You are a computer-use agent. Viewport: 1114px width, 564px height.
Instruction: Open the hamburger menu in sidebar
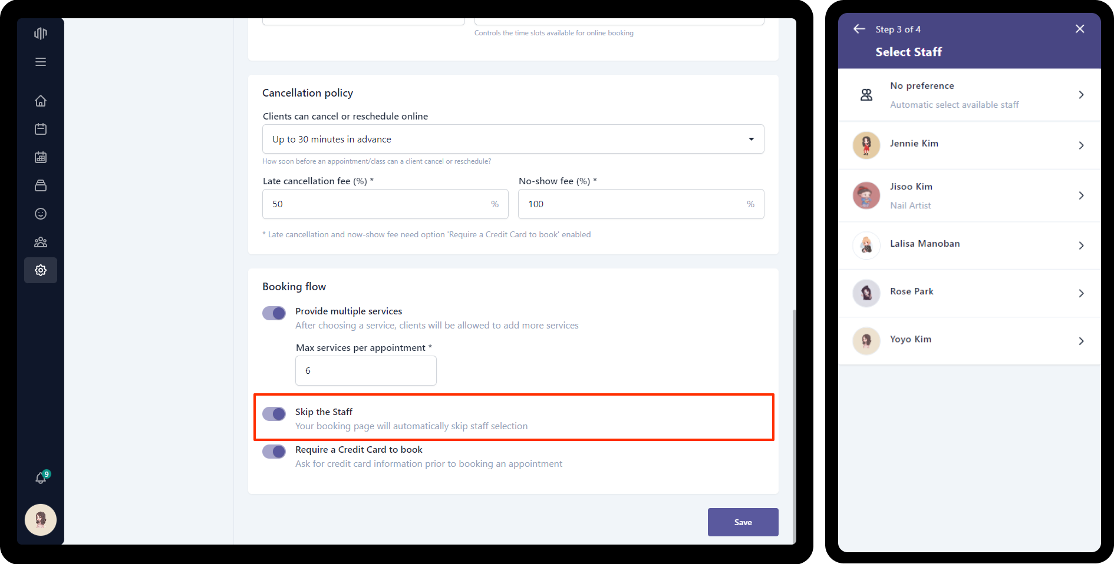coord(41,62)
